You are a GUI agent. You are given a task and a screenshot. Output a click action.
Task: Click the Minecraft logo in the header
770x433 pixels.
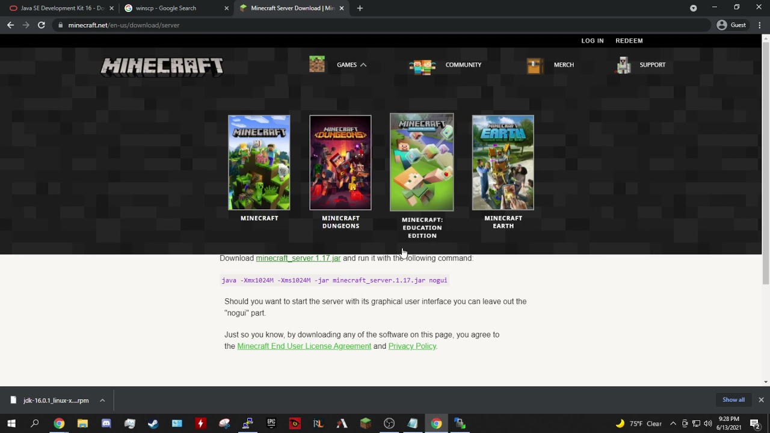[162, 66]
